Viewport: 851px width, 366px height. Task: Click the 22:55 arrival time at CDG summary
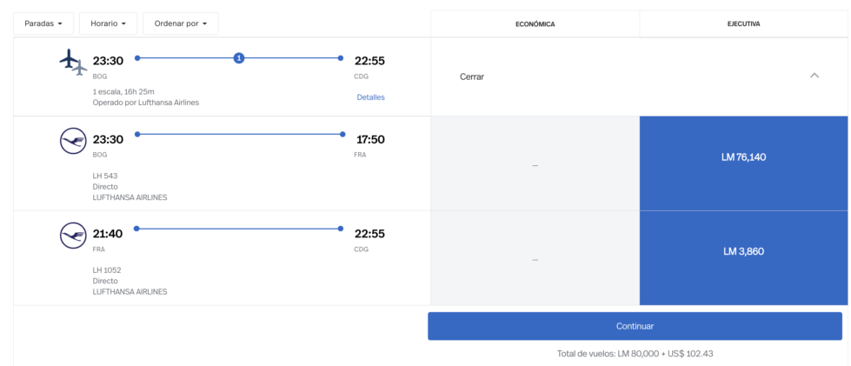point(369,61)
